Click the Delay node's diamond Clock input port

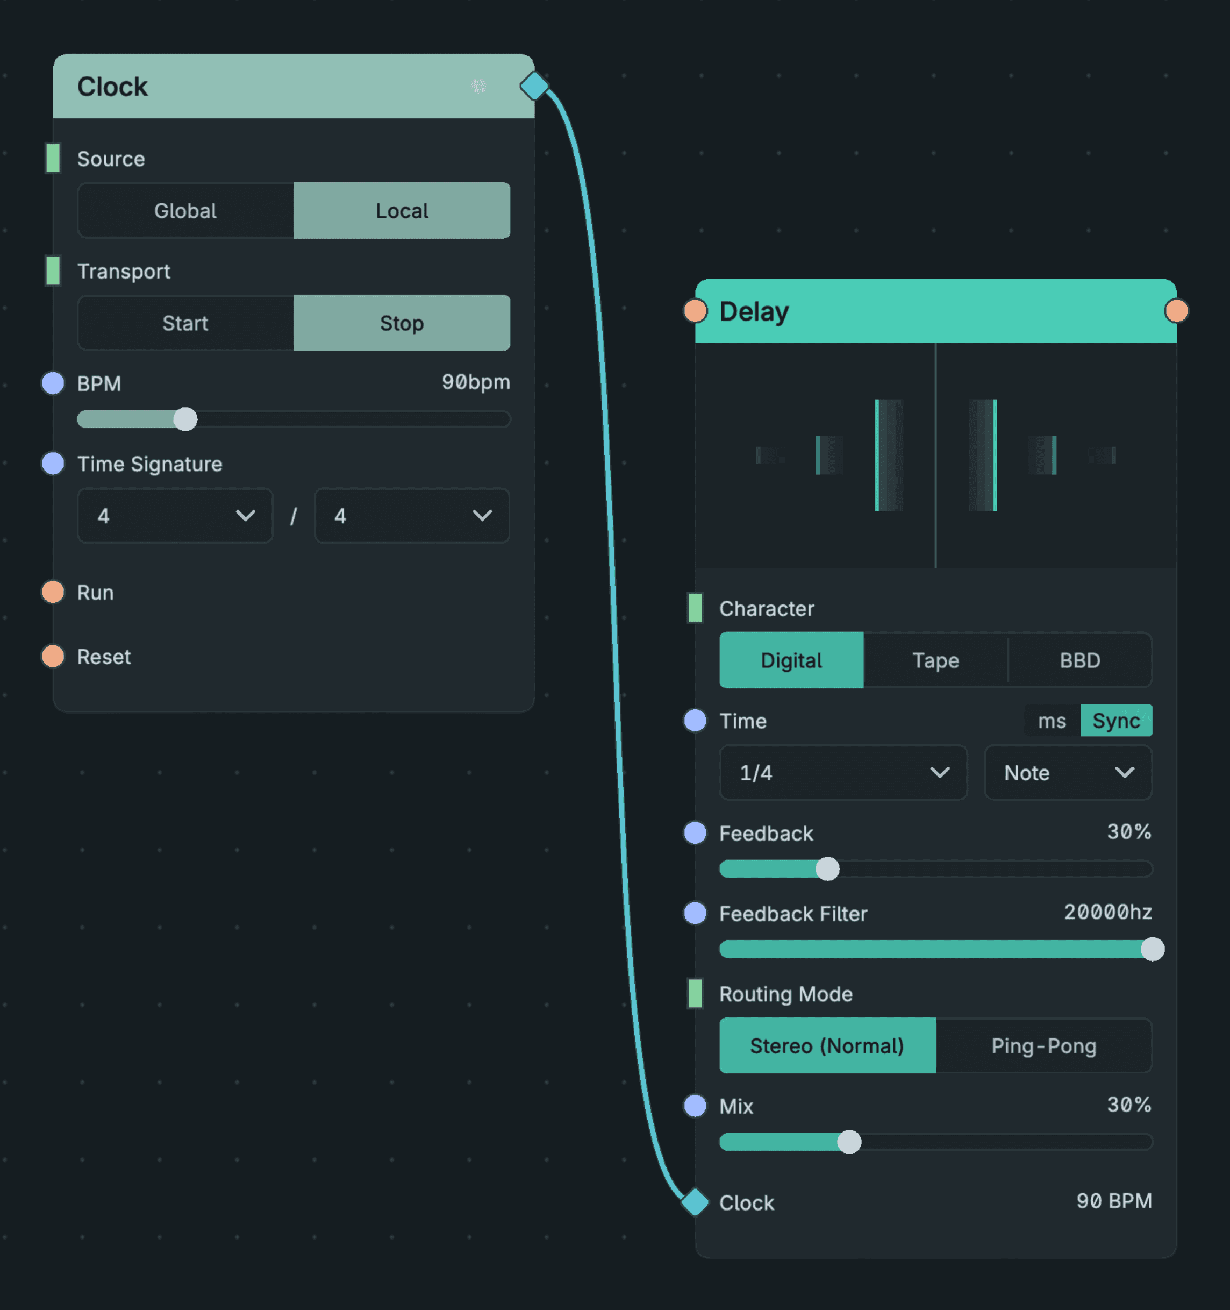(695, 1202)
